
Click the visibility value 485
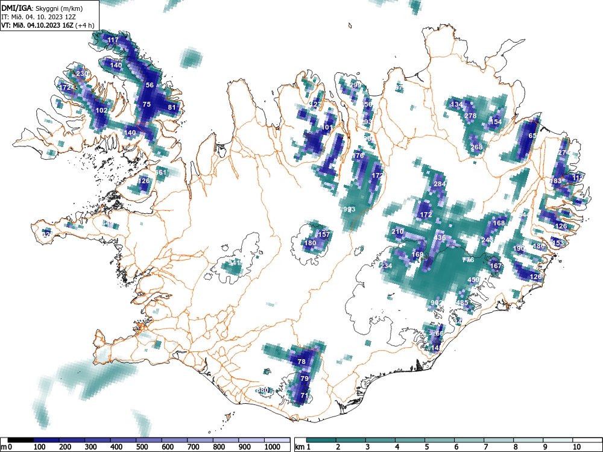pyautogui.click(x=462, y=303)
